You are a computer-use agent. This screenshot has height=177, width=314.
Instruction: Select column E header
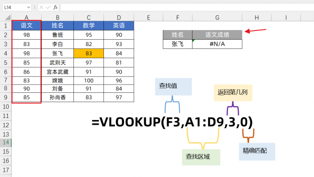click(148, 17)
